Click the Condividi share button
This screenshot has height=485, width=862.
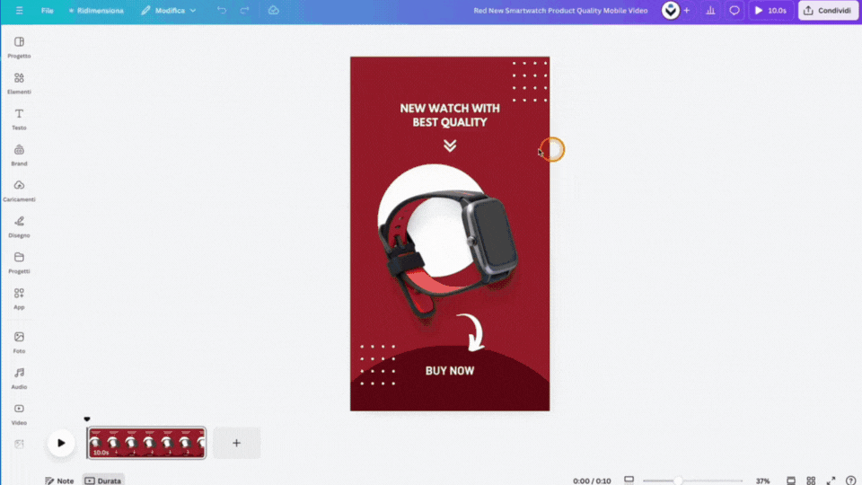pos(828,11)
